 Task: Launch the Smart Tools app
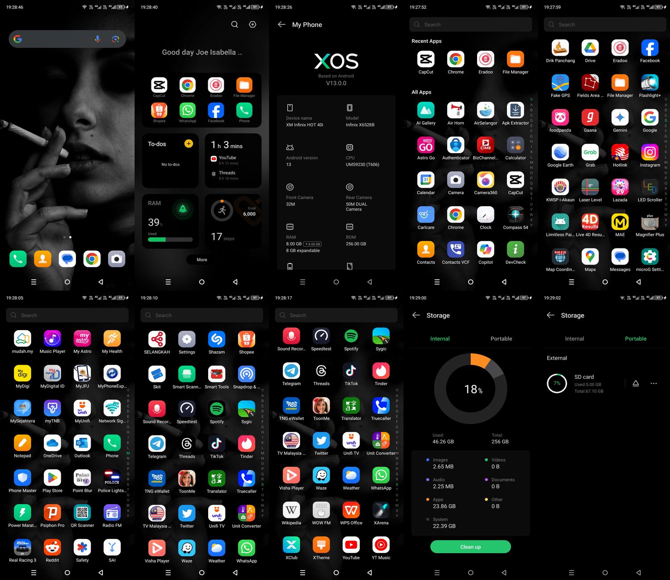pyautogui.click(x=217, y=374)
